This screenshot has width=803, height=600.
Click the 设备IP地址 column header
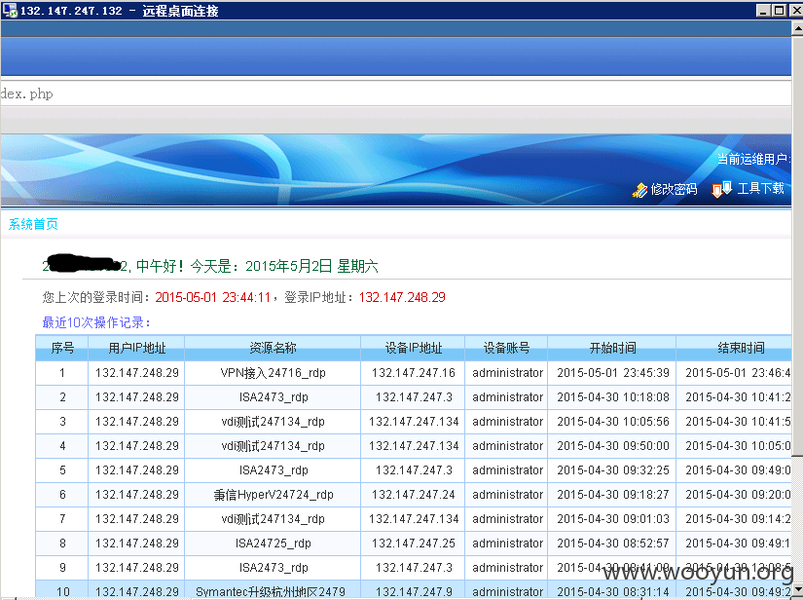414,349
